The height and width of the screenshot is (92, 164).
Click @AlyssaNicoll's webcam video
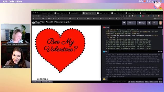coord(16,57)
